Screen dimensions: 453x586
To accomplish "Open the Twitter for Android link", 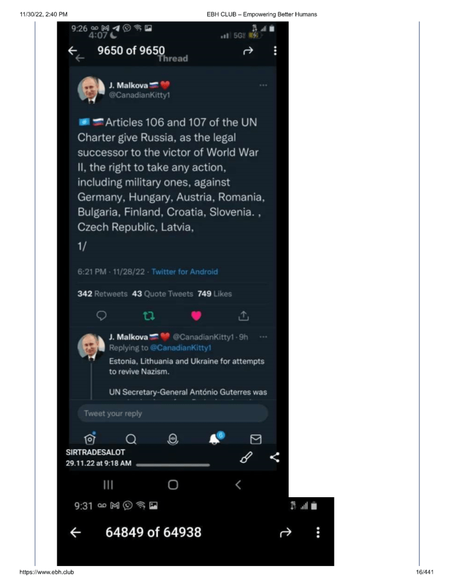I will click(184, 272).
